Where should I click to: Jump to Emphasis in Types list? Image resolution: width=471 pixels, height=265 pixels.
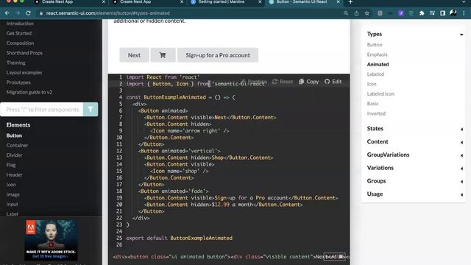click(377, 54)
